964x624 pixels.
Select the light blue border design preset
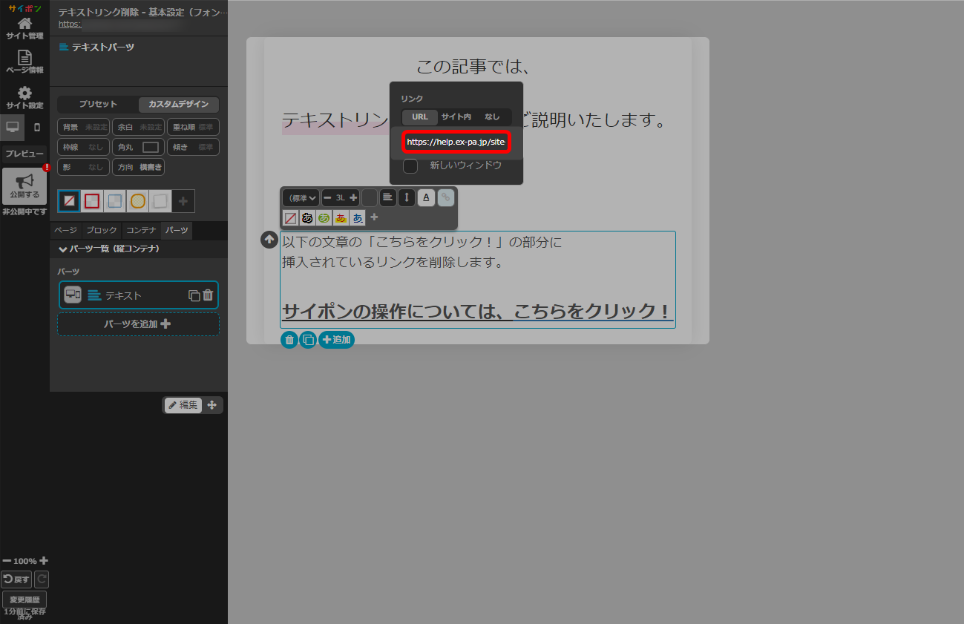[x=114, y=200]
